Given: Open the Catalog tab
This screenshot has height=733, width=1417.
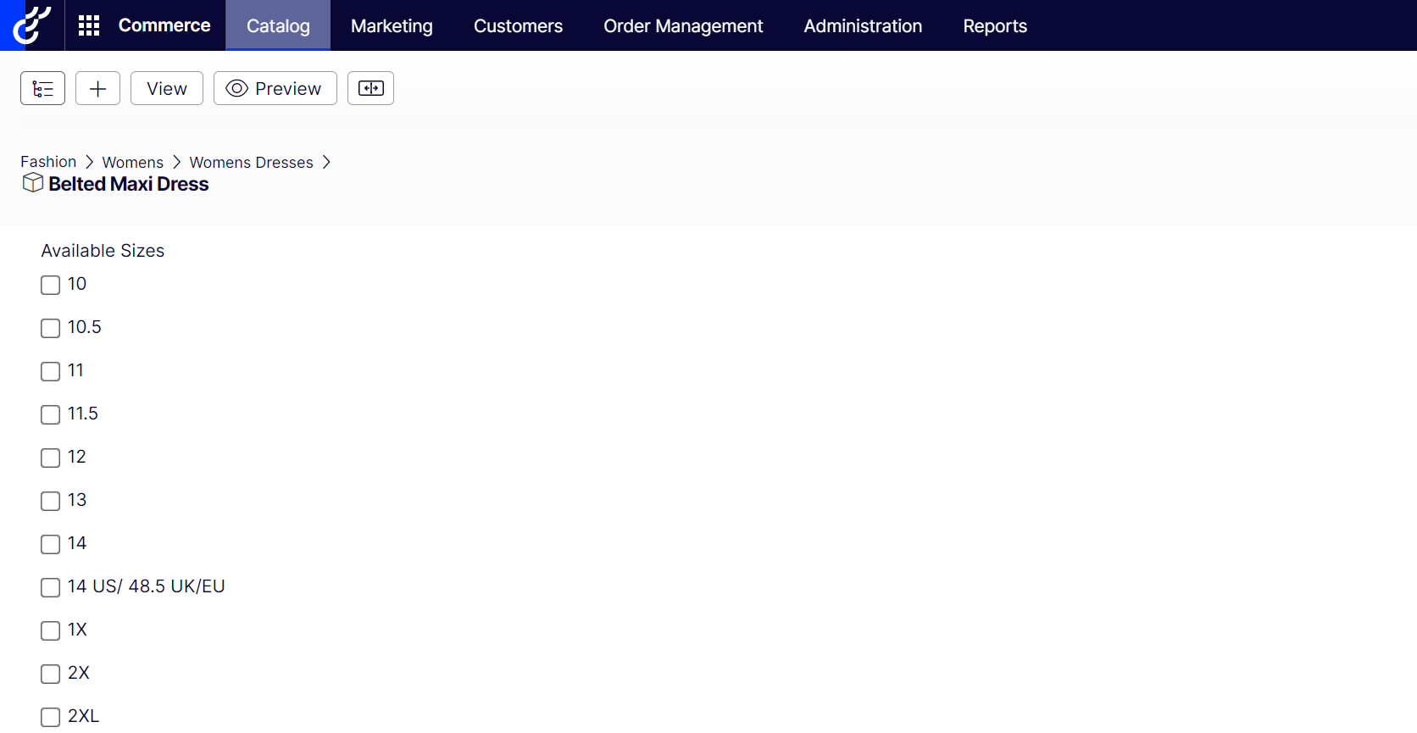Looking at the screenshot, I should (278, 25).
